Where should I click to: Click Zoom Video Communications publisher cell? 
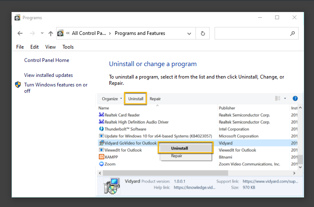249,164
